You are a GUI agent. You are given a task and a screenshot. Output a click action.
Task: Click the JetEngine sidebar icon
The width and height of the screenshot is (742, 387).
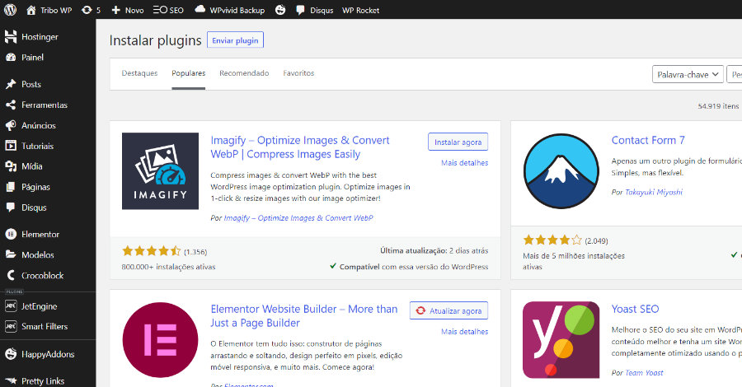click(11, 306)
